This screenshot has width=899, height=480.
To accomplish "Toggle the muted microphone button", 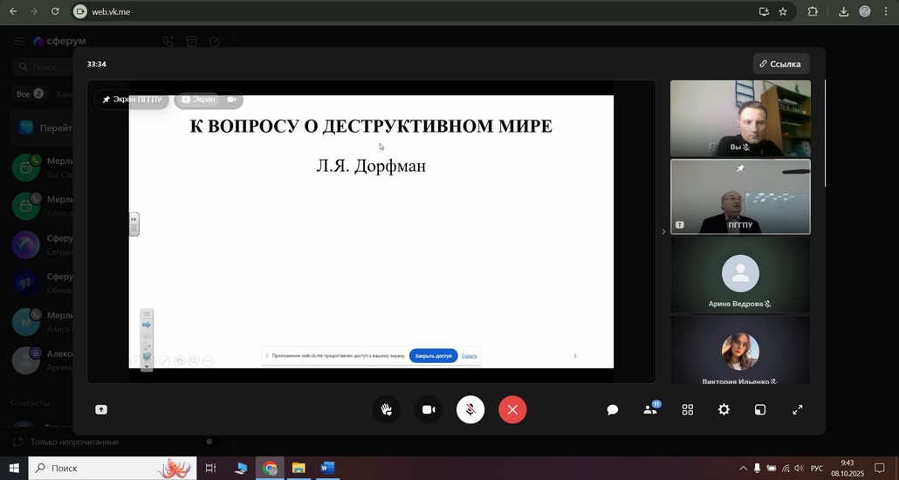I will (x=470, y=410).
